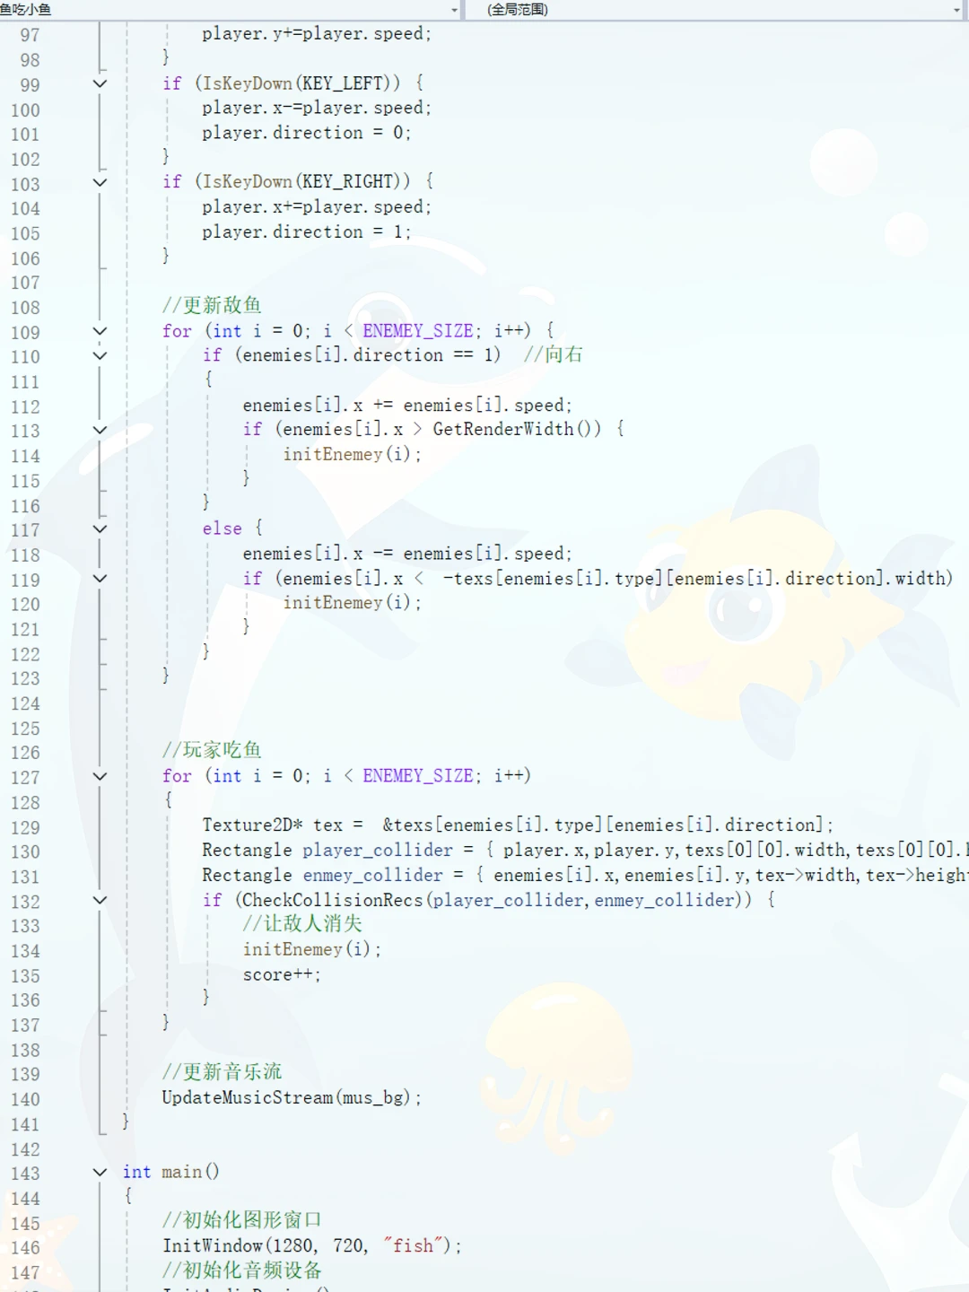Click the int main() declaration
This screenshot has width=969, height=1292.
[170, 1172]
